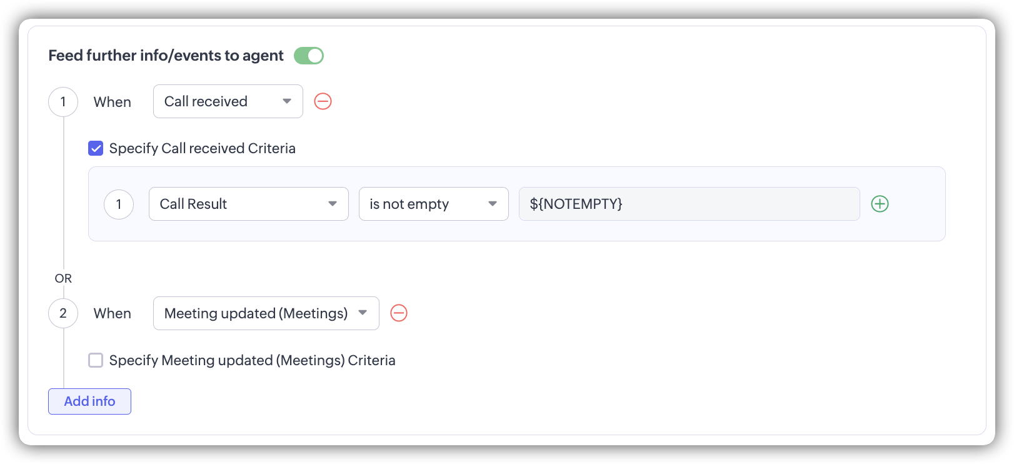Expand the Call Result field dropdown

(248, 204)
